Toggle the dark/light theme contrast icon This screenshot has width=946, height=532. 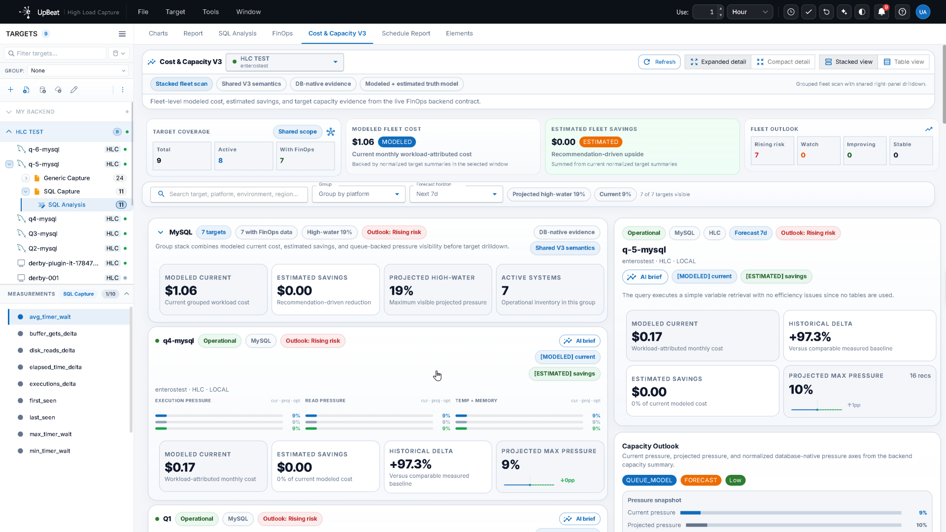[862, 12]
